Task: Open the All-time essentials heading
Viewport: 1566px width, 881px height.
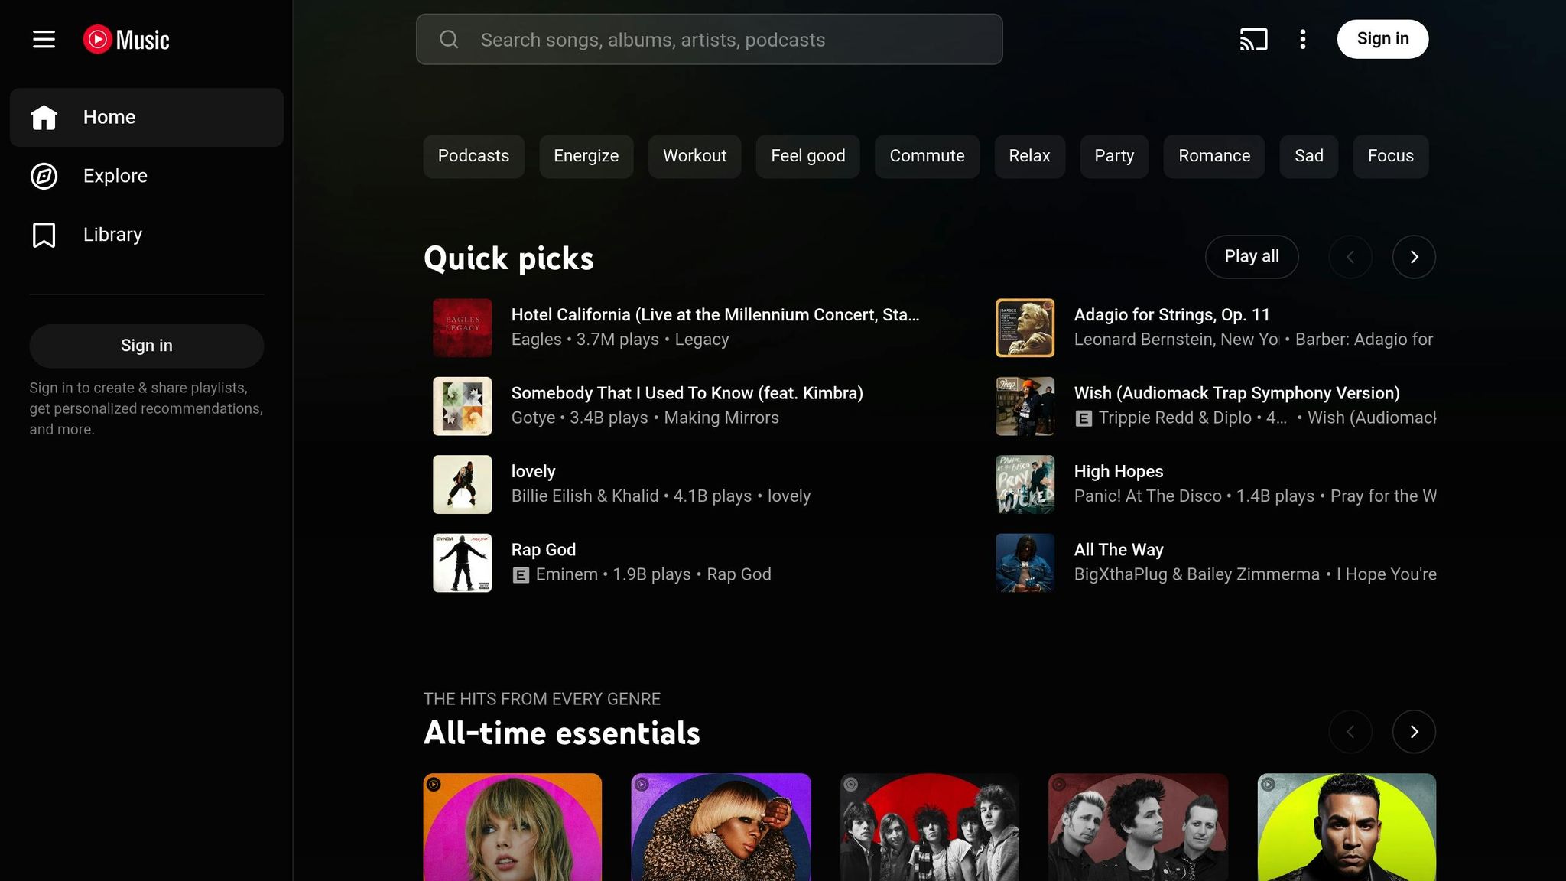Action: coord(561,733)
